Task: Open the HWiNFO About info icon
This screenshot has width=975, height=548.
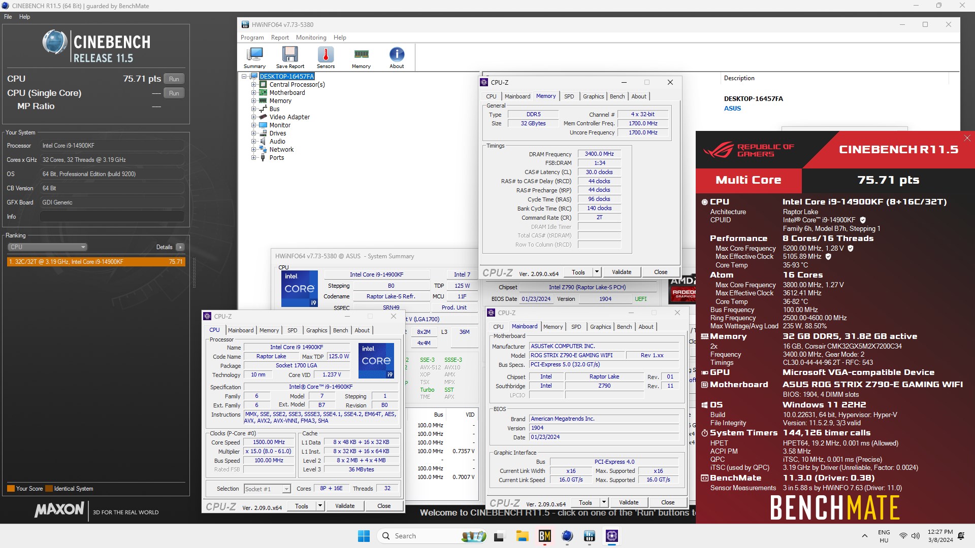Action: tap(397, 57)
